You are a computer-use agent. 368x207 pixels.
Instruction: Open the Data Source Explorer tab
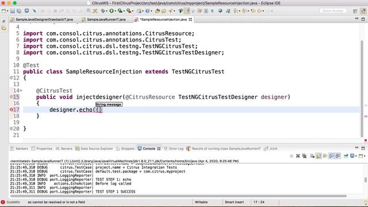point(94,148)
